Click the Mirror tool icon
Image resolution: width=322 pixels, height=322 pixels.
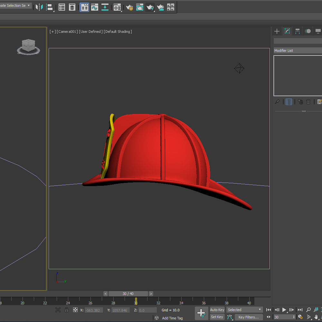coord(39,7)
